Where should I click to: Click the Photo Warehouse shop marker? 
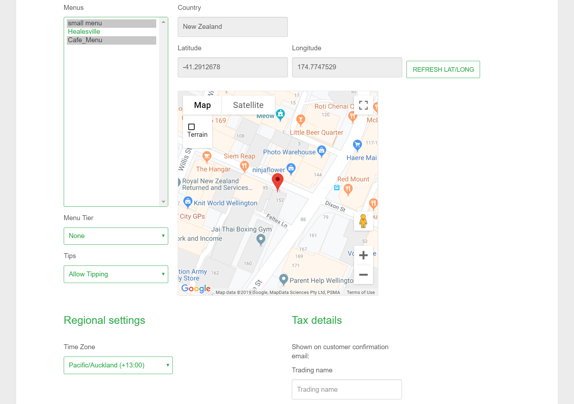point(321,150)
